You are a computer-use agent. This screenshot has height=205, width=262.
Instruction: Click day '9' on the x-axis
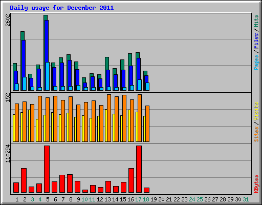[78, 199]
